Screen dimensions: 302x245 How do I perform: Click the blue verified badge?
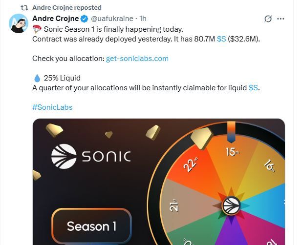[85, 19]
